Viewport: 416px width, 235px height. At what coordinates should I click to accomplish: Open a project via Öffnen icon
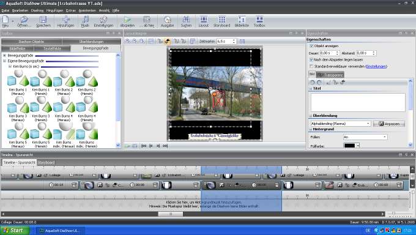tap(24, 21)
